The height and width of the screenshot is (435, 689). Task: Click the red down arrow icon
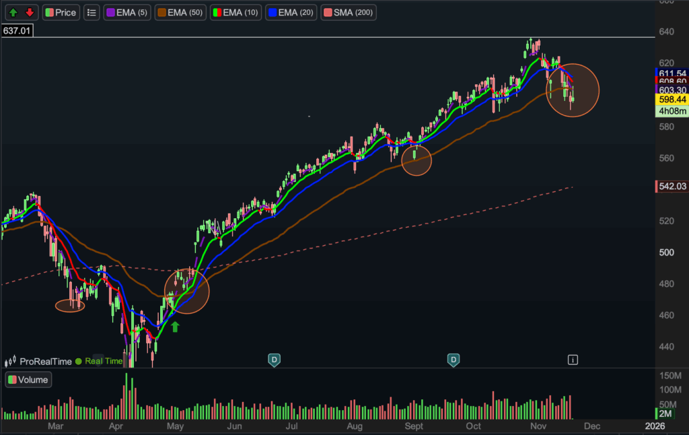pyautogui.click(x=29, y=12)
